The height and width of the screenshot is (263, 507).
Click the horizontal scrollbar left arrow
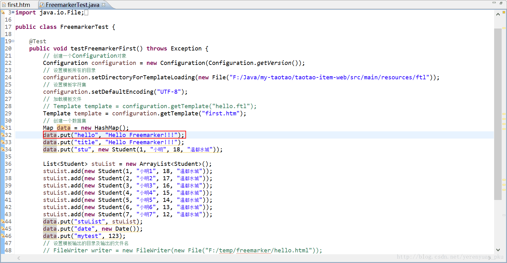(x=19, y=258)
